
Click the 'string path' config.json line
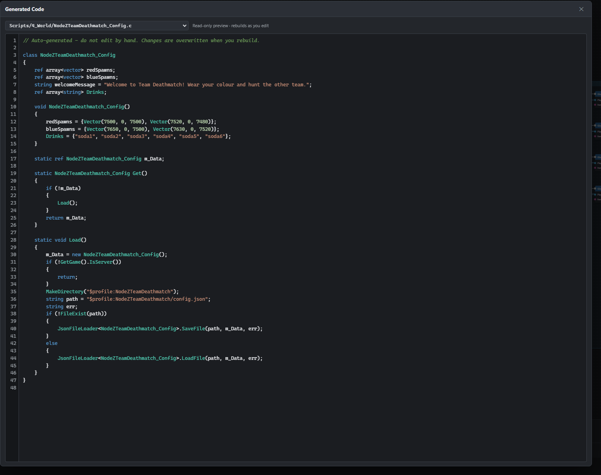[128, 299]
